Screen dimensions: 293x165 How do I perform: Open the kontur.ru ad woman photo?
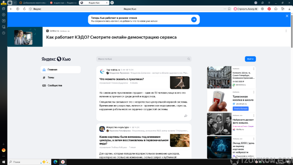pos(23,37)
